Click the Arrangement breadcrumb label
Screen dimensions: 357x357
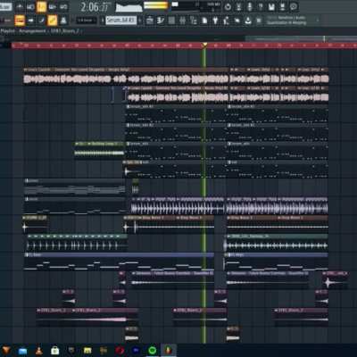33,30
